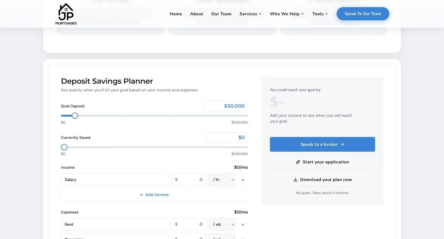Click the Goal Deposit amount field
The image size is (444, 239).
[226, 106]
